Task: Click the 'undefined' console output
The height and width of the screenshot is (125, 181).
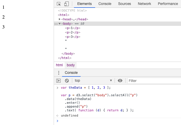Action: pyautogui.click(x=70, y=115)
